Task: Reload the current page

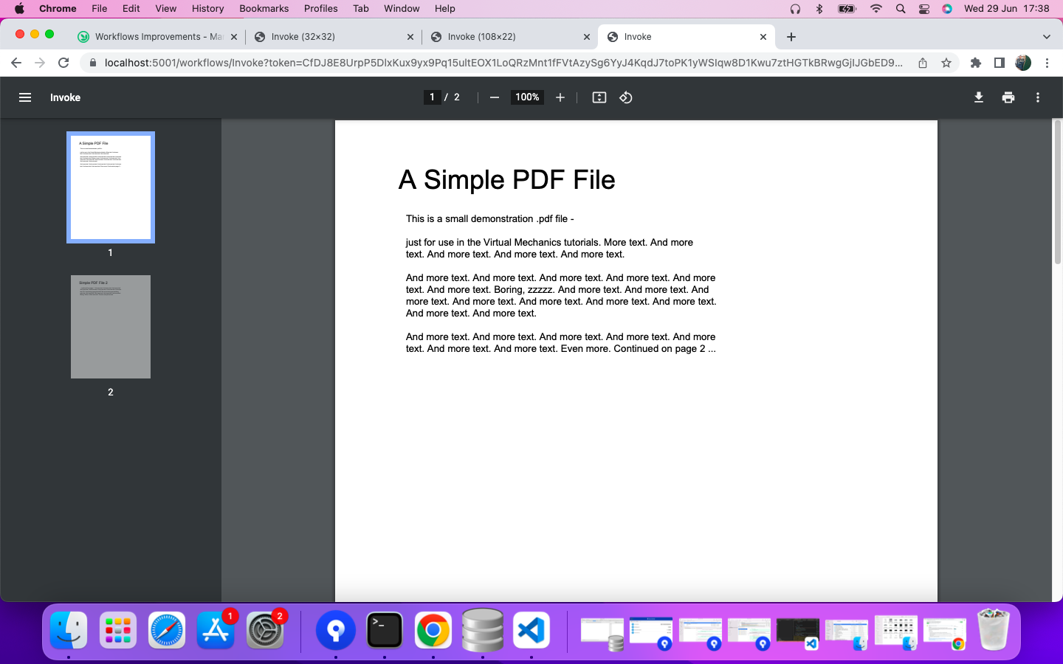Action: 63,63
